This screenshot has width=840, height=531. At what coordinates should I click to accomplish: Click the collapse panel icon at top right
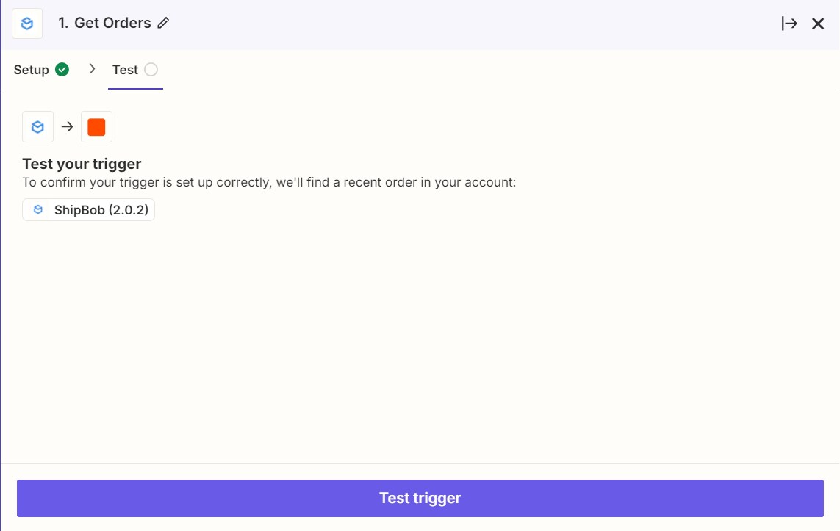click(789, 23)
